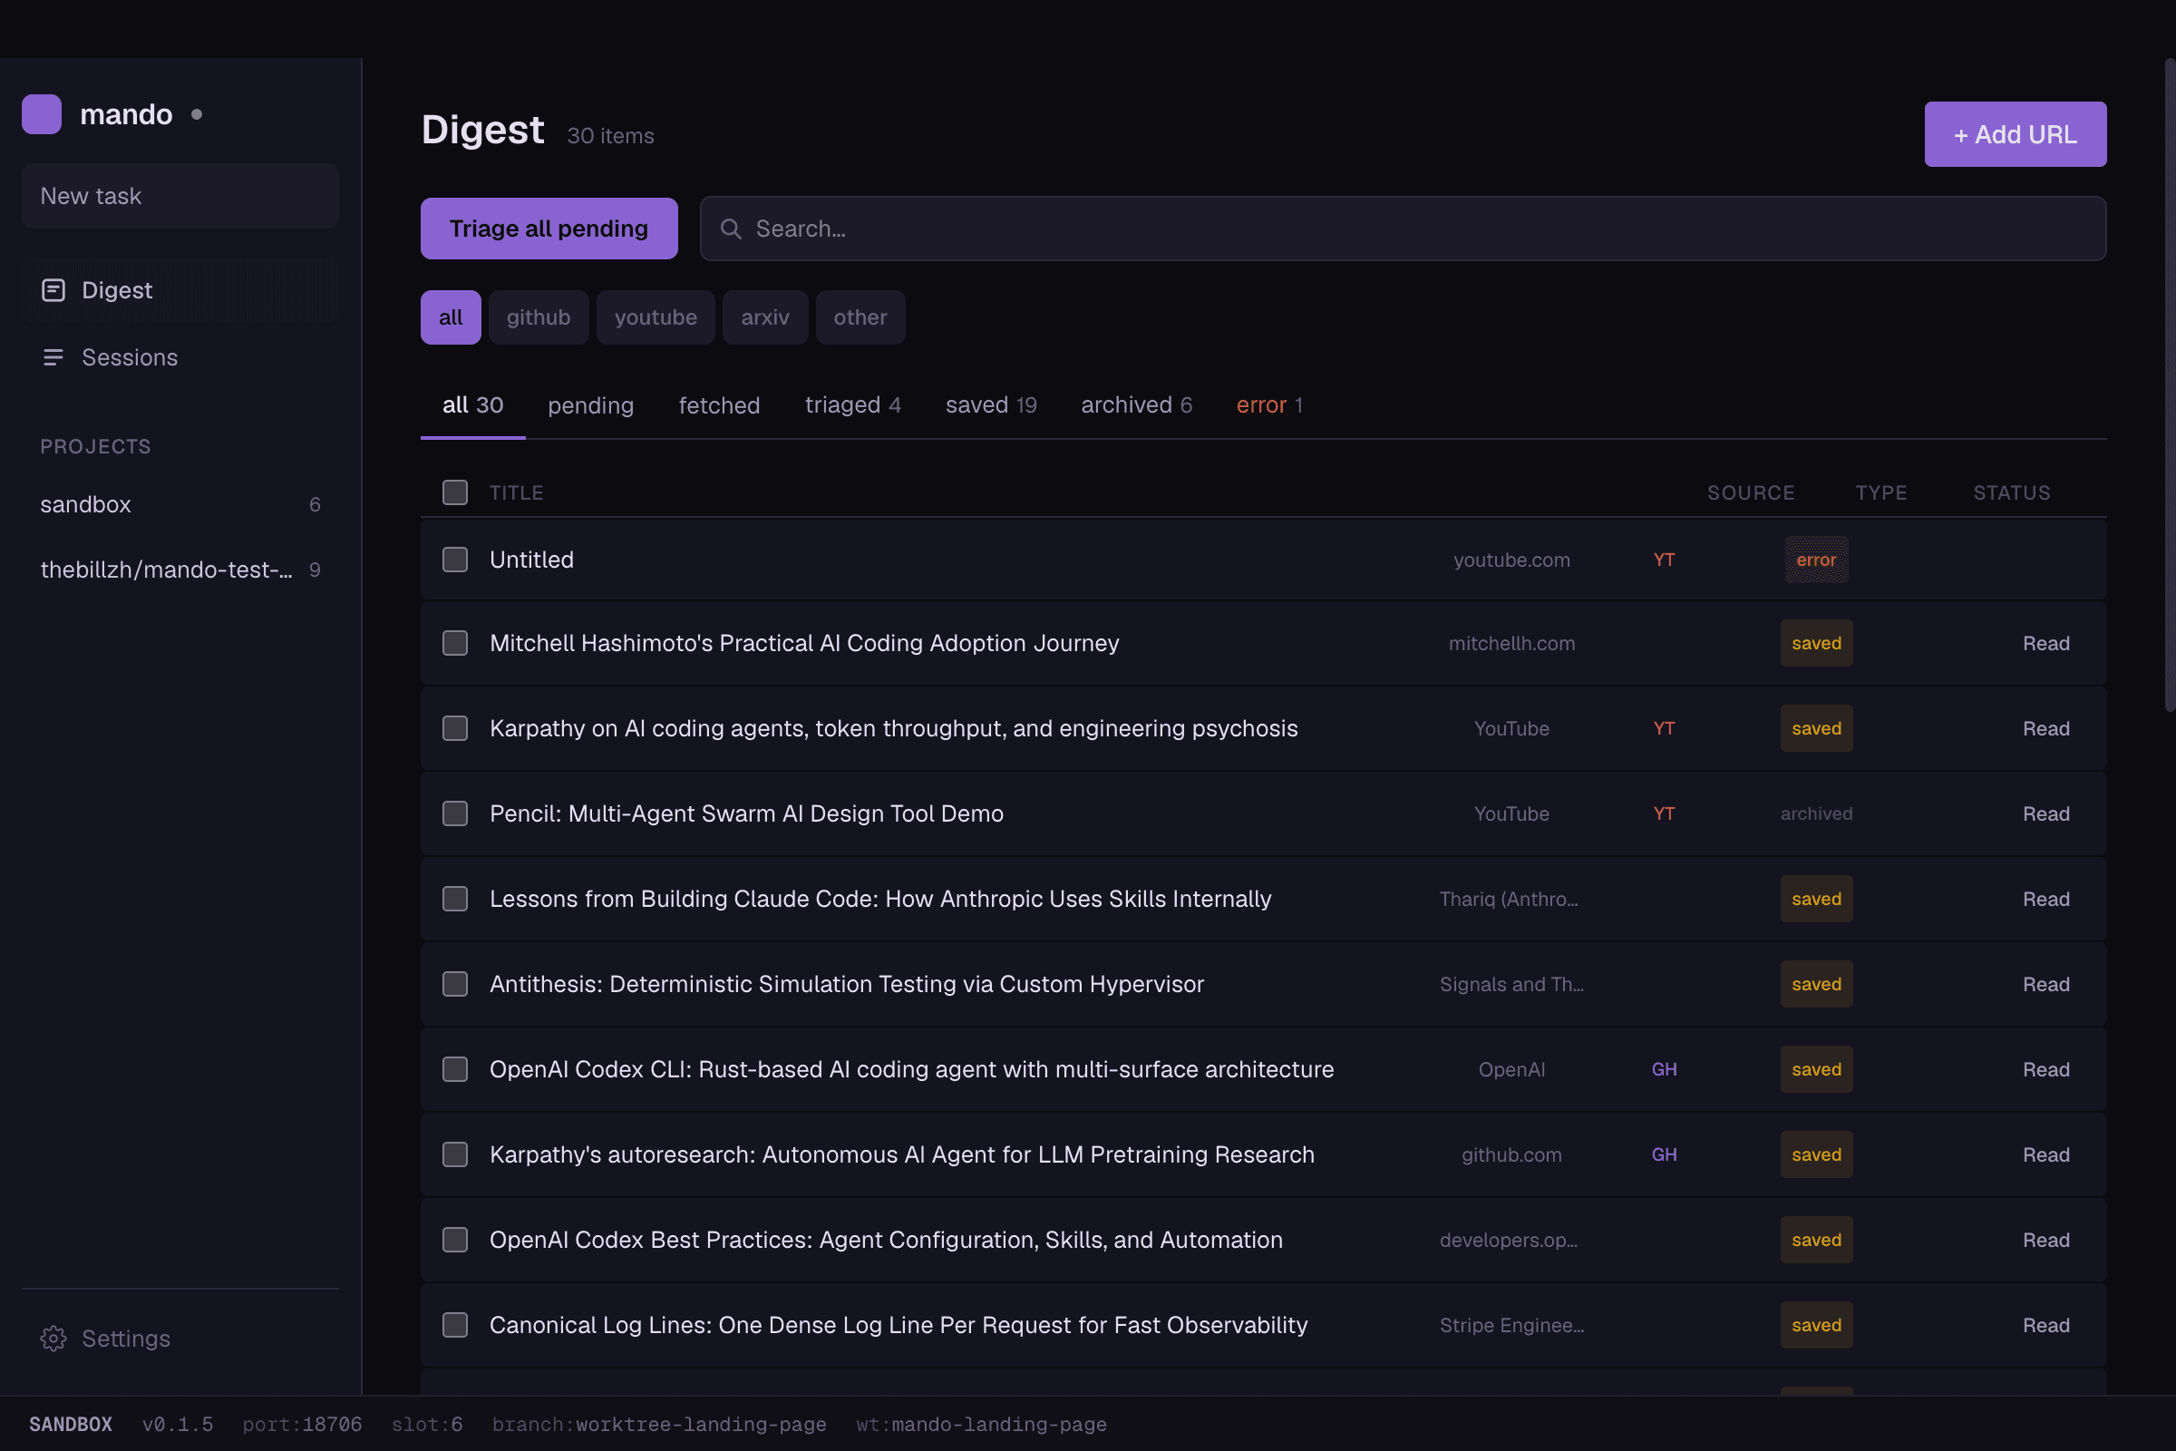
Task: Click the Sessions icon in the sidebar
Action: coord(53,357)
